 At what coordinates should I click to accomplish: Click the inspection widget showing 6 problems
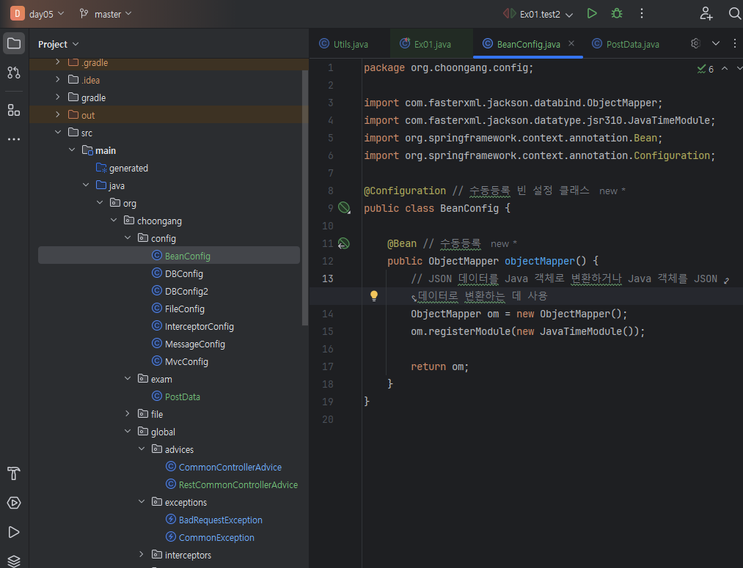click(706, 68)
